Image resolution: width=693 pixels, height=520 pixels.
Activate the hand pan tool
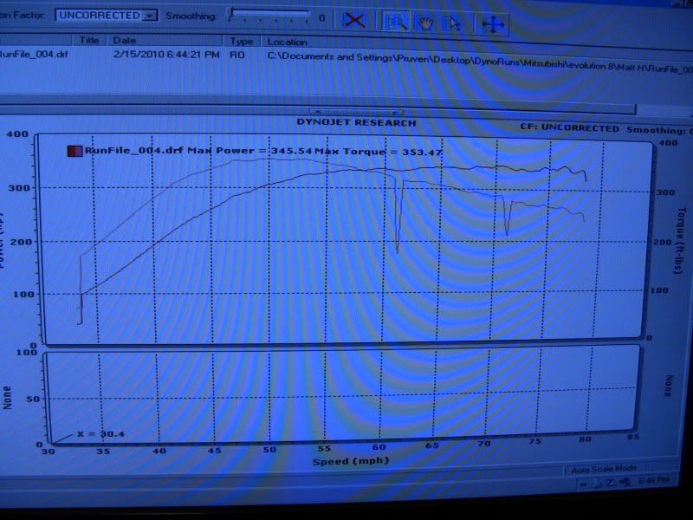pyautogui.click(x=425, y=22)
